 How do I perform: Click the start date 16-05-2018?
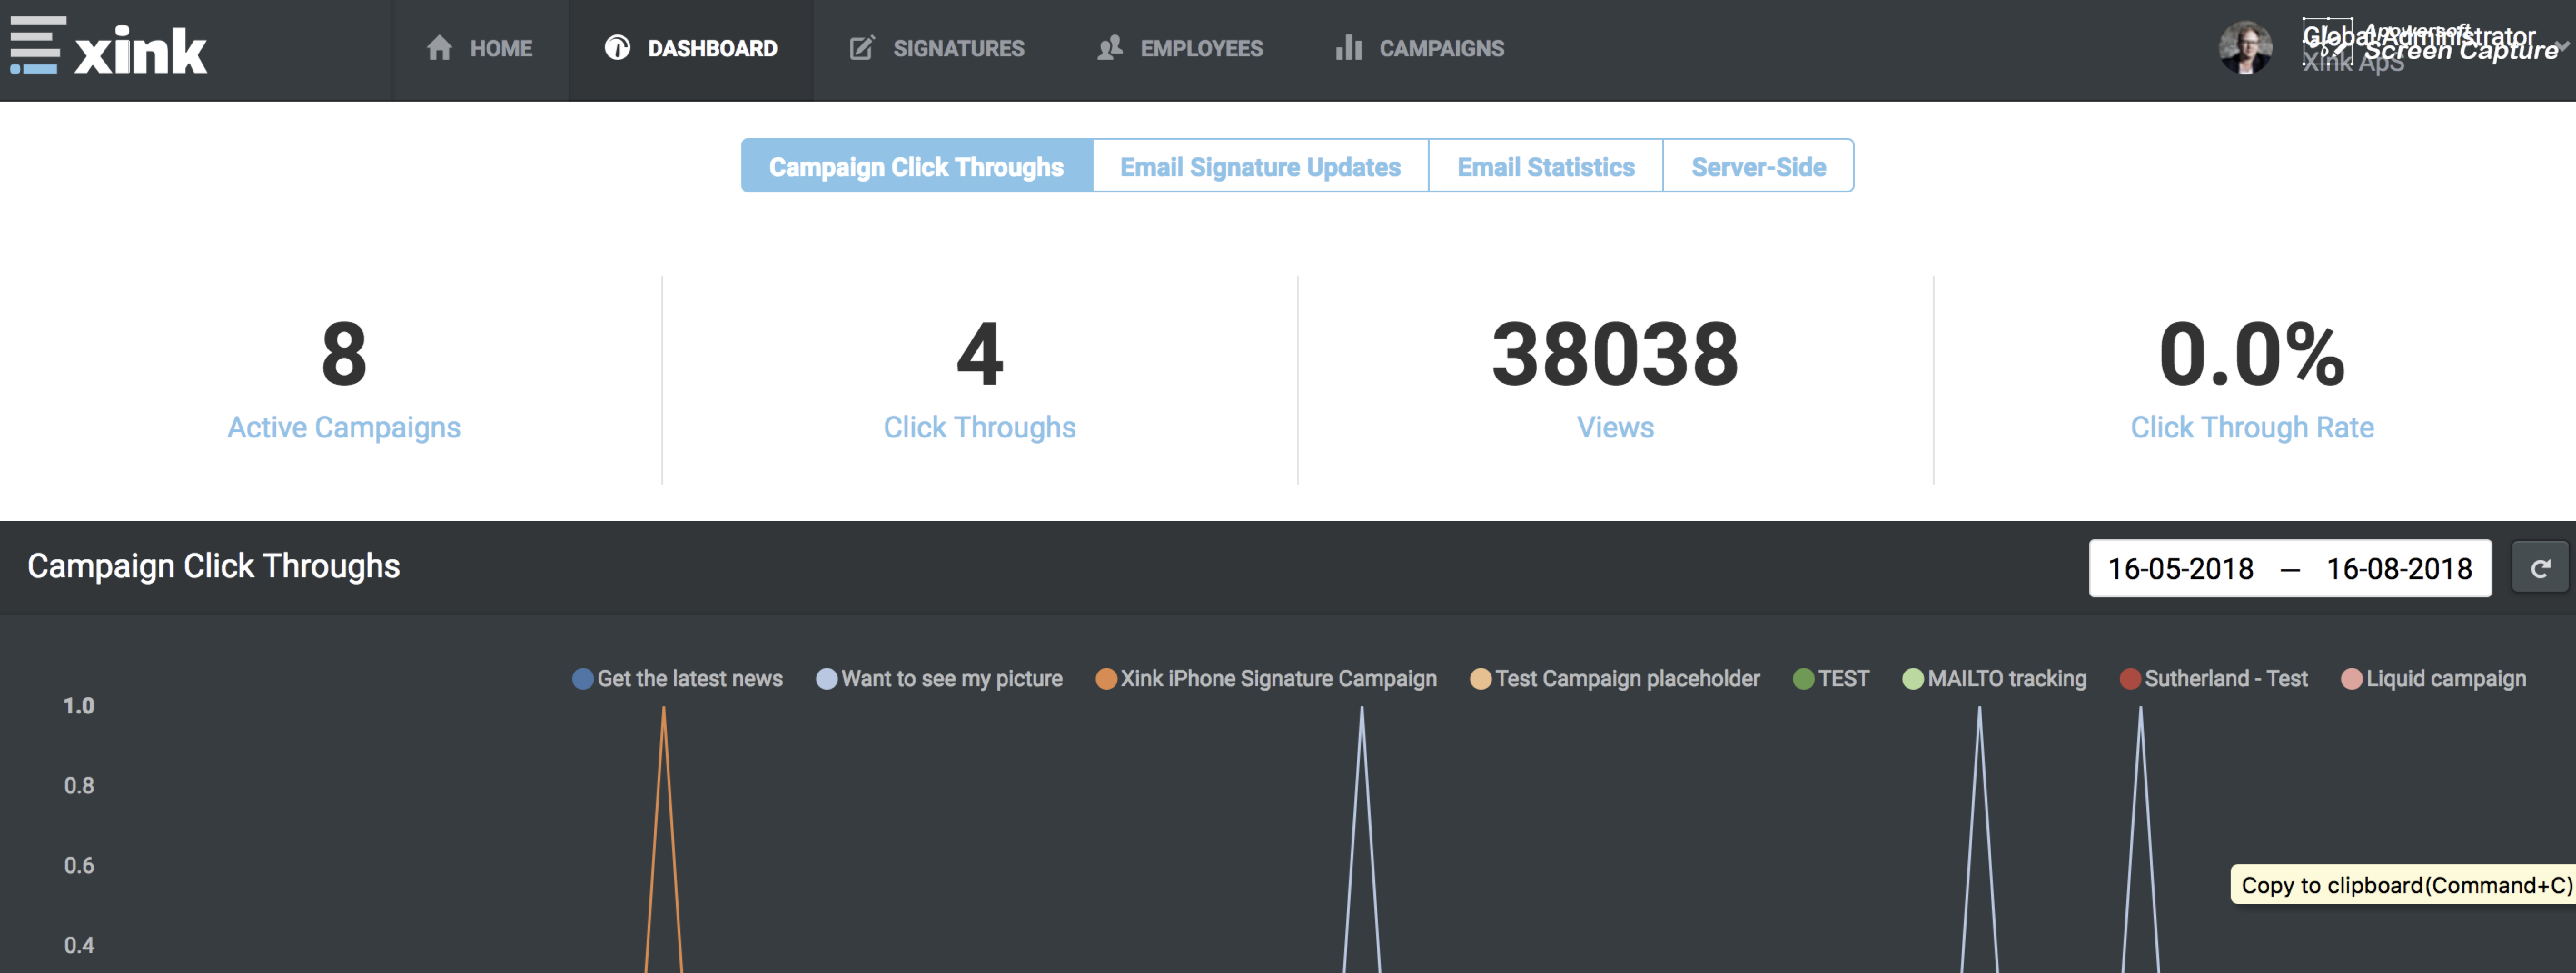[2180, 570]
